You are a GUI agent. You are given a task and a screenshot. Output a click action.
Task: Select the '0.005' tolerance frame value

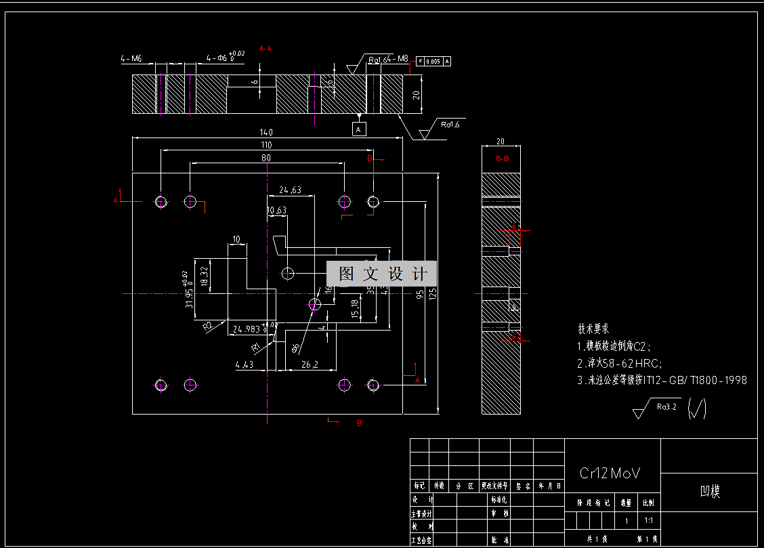433,62
